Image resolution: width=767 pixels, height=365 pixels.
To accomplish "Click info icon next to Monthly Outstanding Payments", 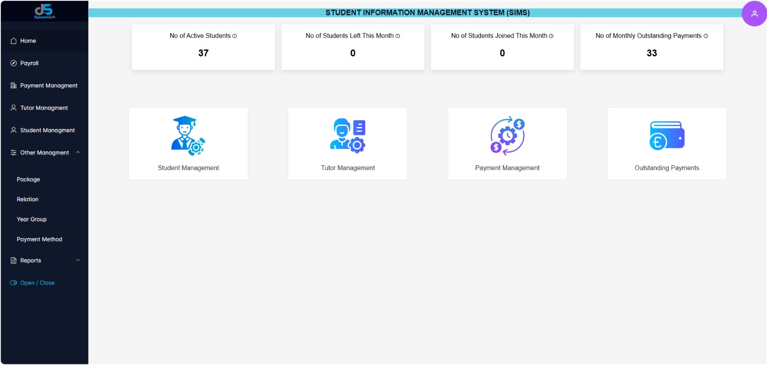I will click(706, 36).
